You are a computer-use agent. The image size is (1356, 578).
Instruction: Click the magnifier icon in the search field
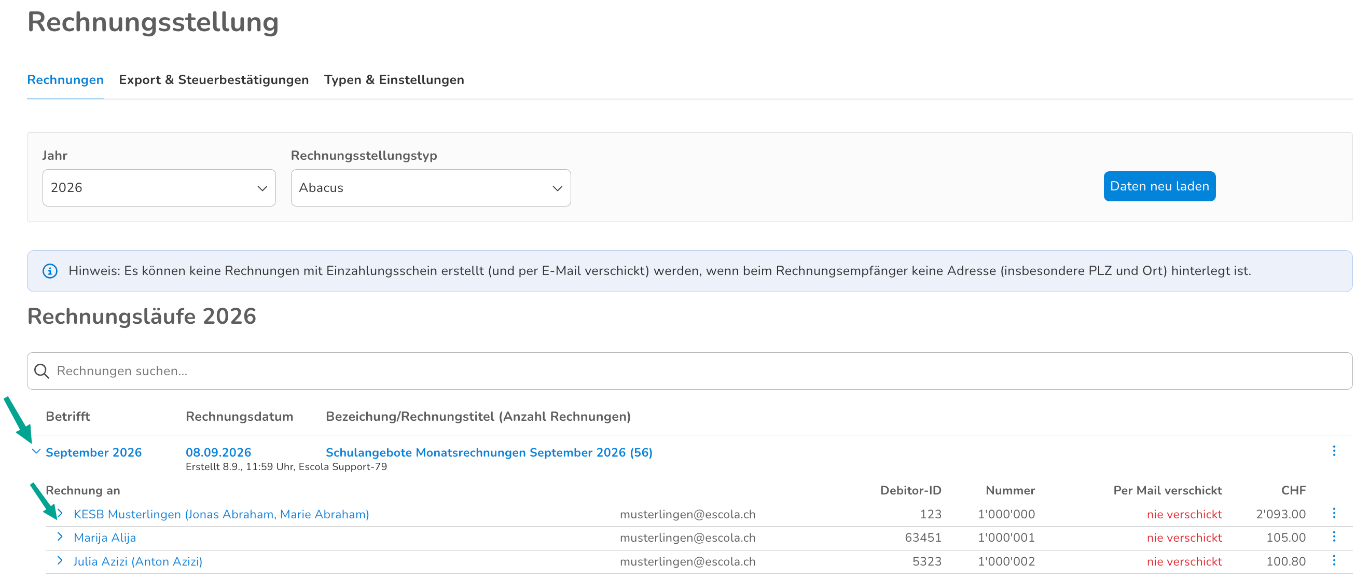pos(41,370)
